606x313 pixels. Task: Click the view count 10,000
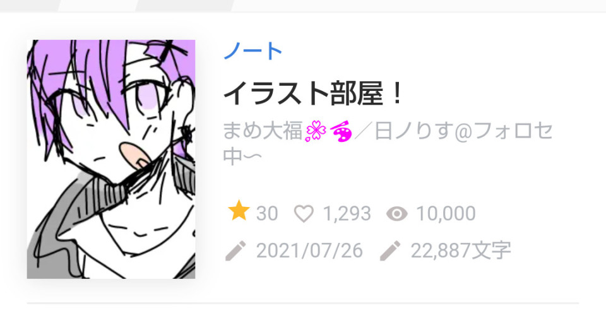[446, 214]
